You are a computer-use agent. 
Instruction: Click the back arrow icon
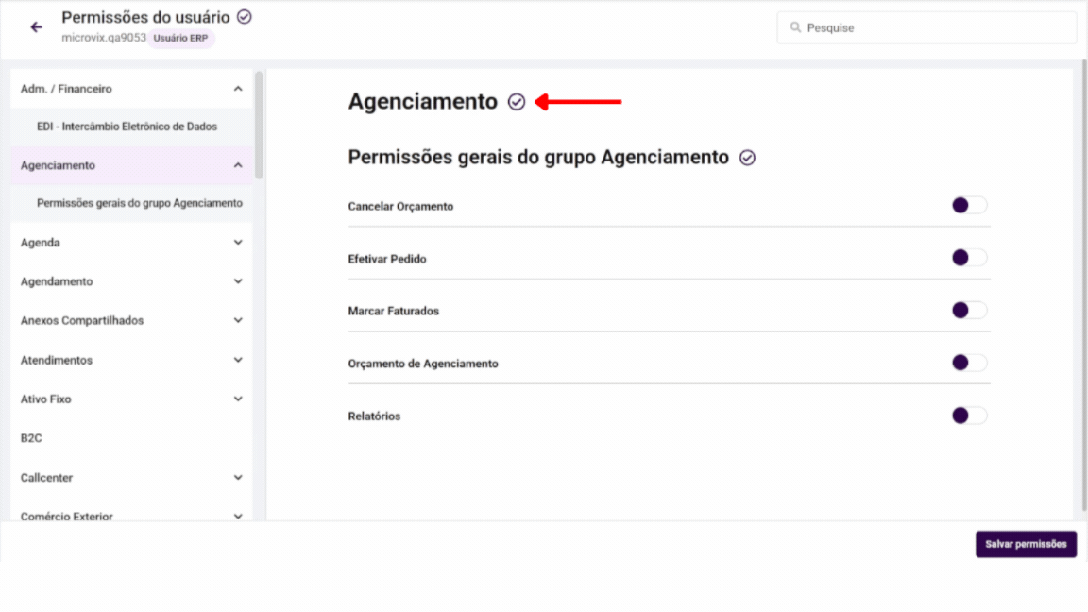[x=37, y=27]
